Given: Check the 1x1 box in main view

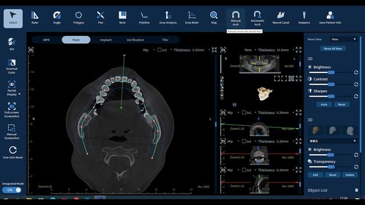Looking at the screenshot, I should tap(159, 50).
